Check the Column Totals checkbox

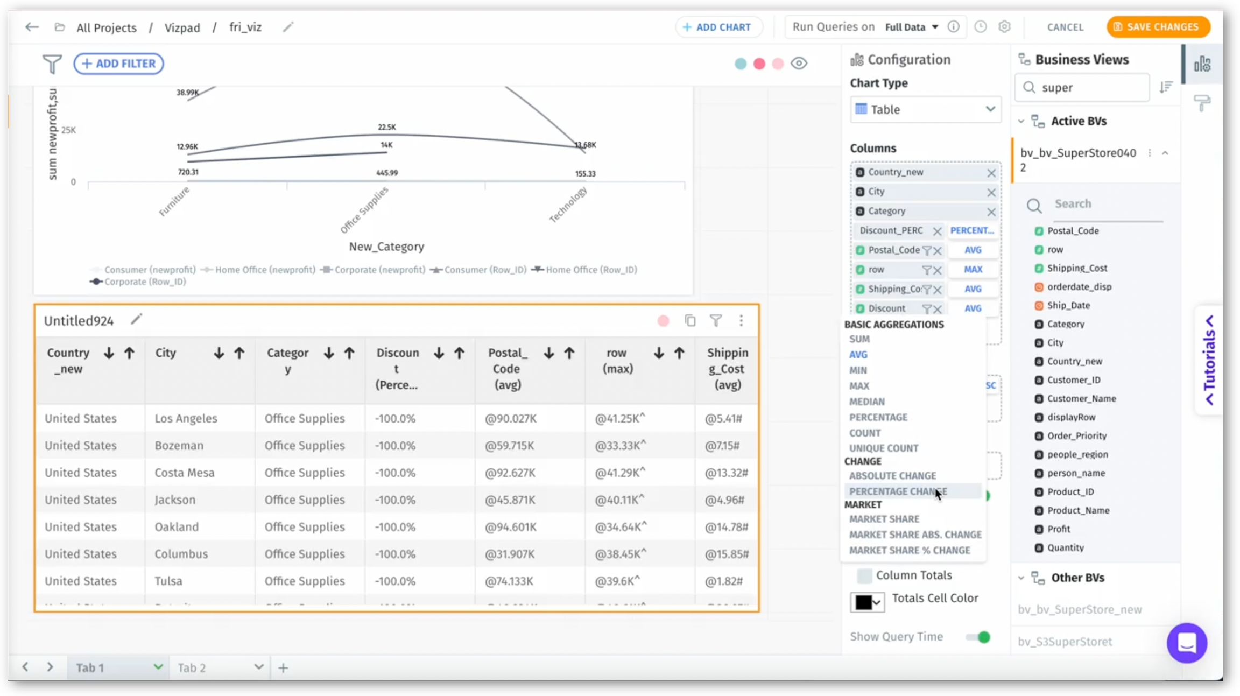tap(864, 575)
